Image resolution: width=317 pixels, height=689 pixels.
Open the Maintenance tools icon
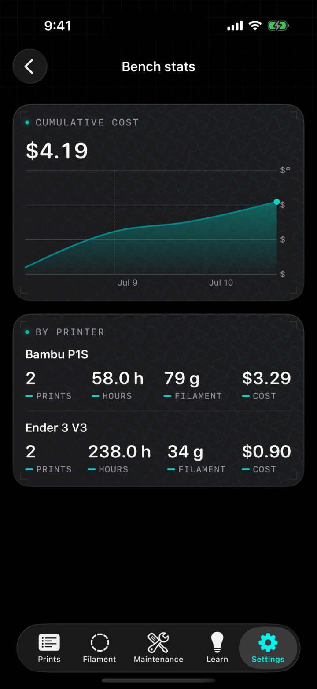click(158, 643)
